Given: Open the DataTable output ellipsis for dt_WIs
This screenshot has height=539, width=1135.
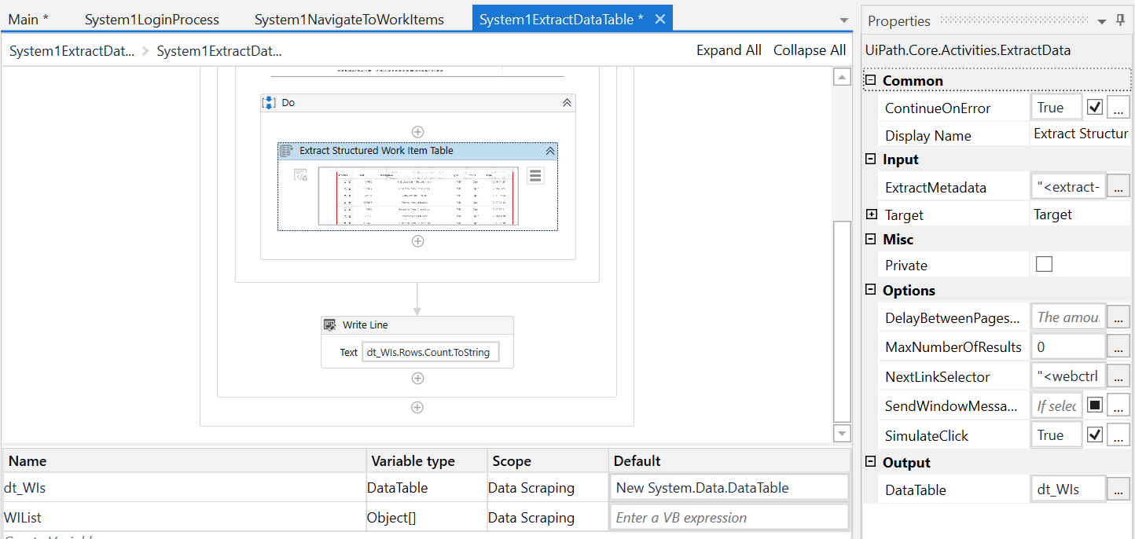Looking at the screenshot, I should [x=1118, y=488].
